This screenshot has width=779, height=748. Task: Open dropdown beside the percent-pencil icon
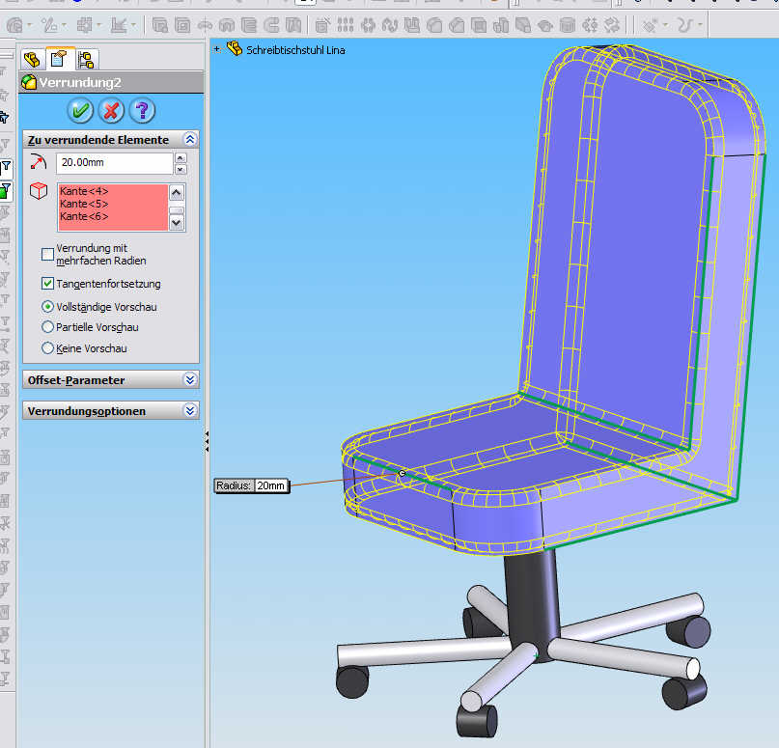tap(65, 24)
